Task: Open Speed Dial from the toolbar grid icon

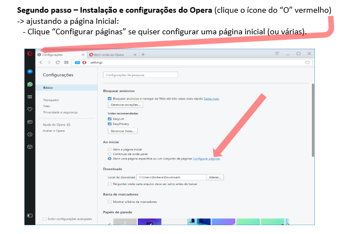Action: click(x=66, y=63)
